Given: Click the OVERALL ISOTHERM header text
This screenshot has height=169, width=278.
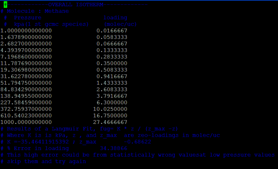Looking at the screenshot, I should click(76, 5).
